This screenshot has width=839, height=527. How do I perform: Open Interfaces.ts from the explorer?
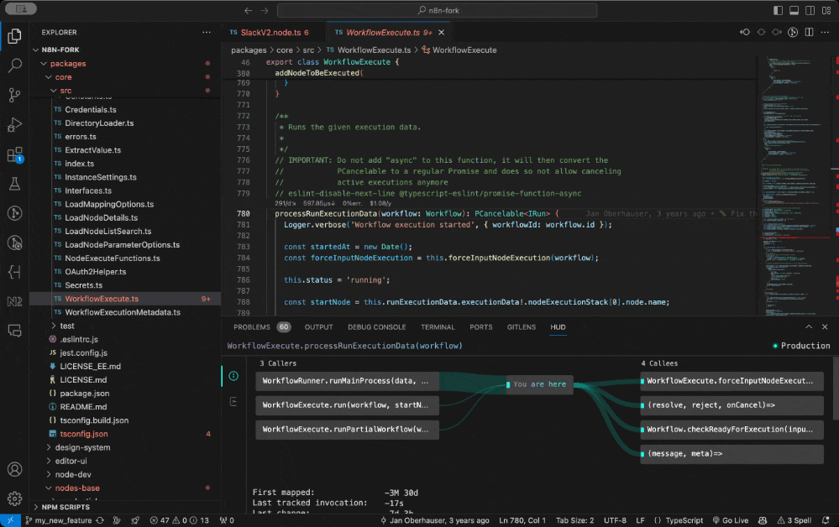[87, 190]
